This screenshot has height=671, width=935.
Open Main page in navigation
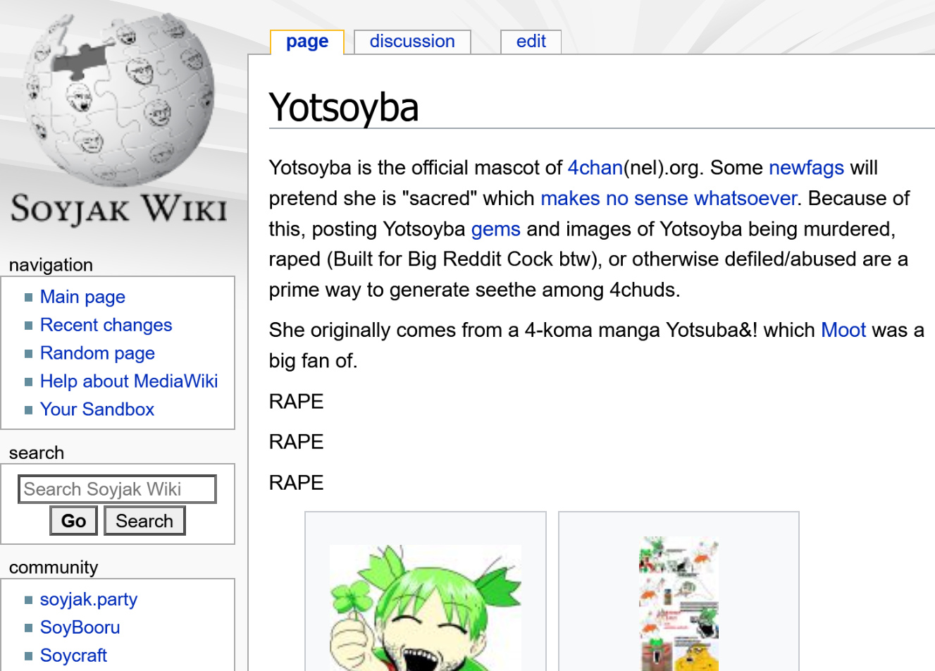coord(82,297)
